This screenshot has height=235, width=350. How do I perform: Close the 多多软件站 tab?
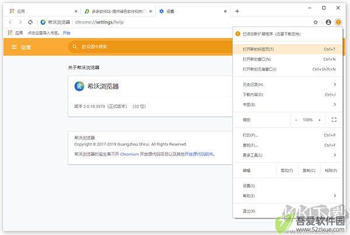(x=151, y=11)
